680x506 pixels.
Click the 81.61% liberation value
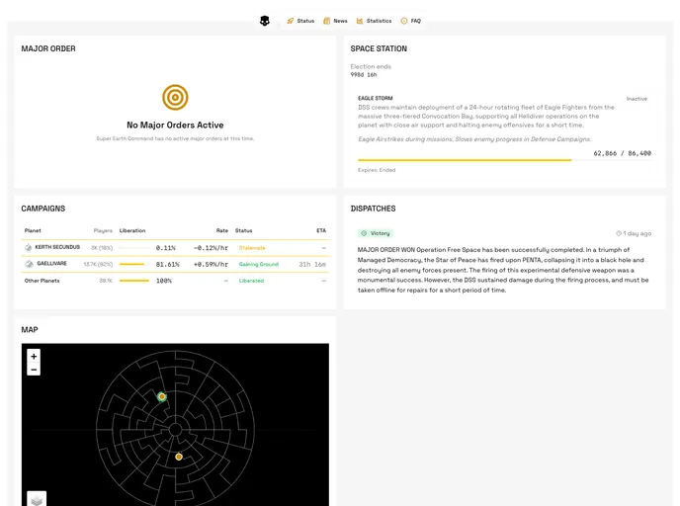(x=167, y=264)
